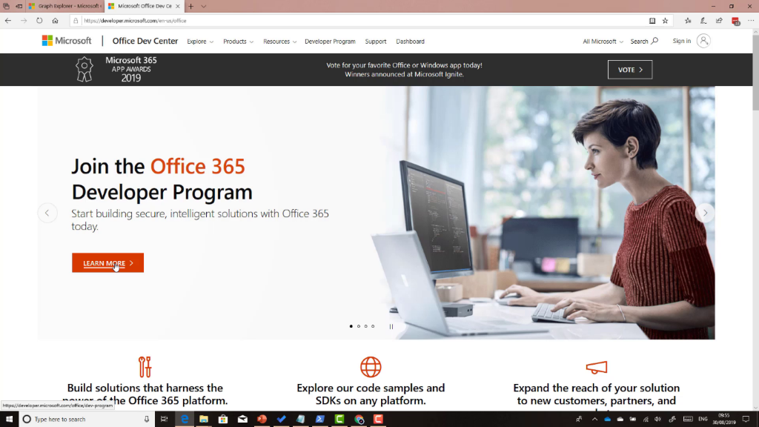Click the volume speaker tray icon

(x=658, y=420)
